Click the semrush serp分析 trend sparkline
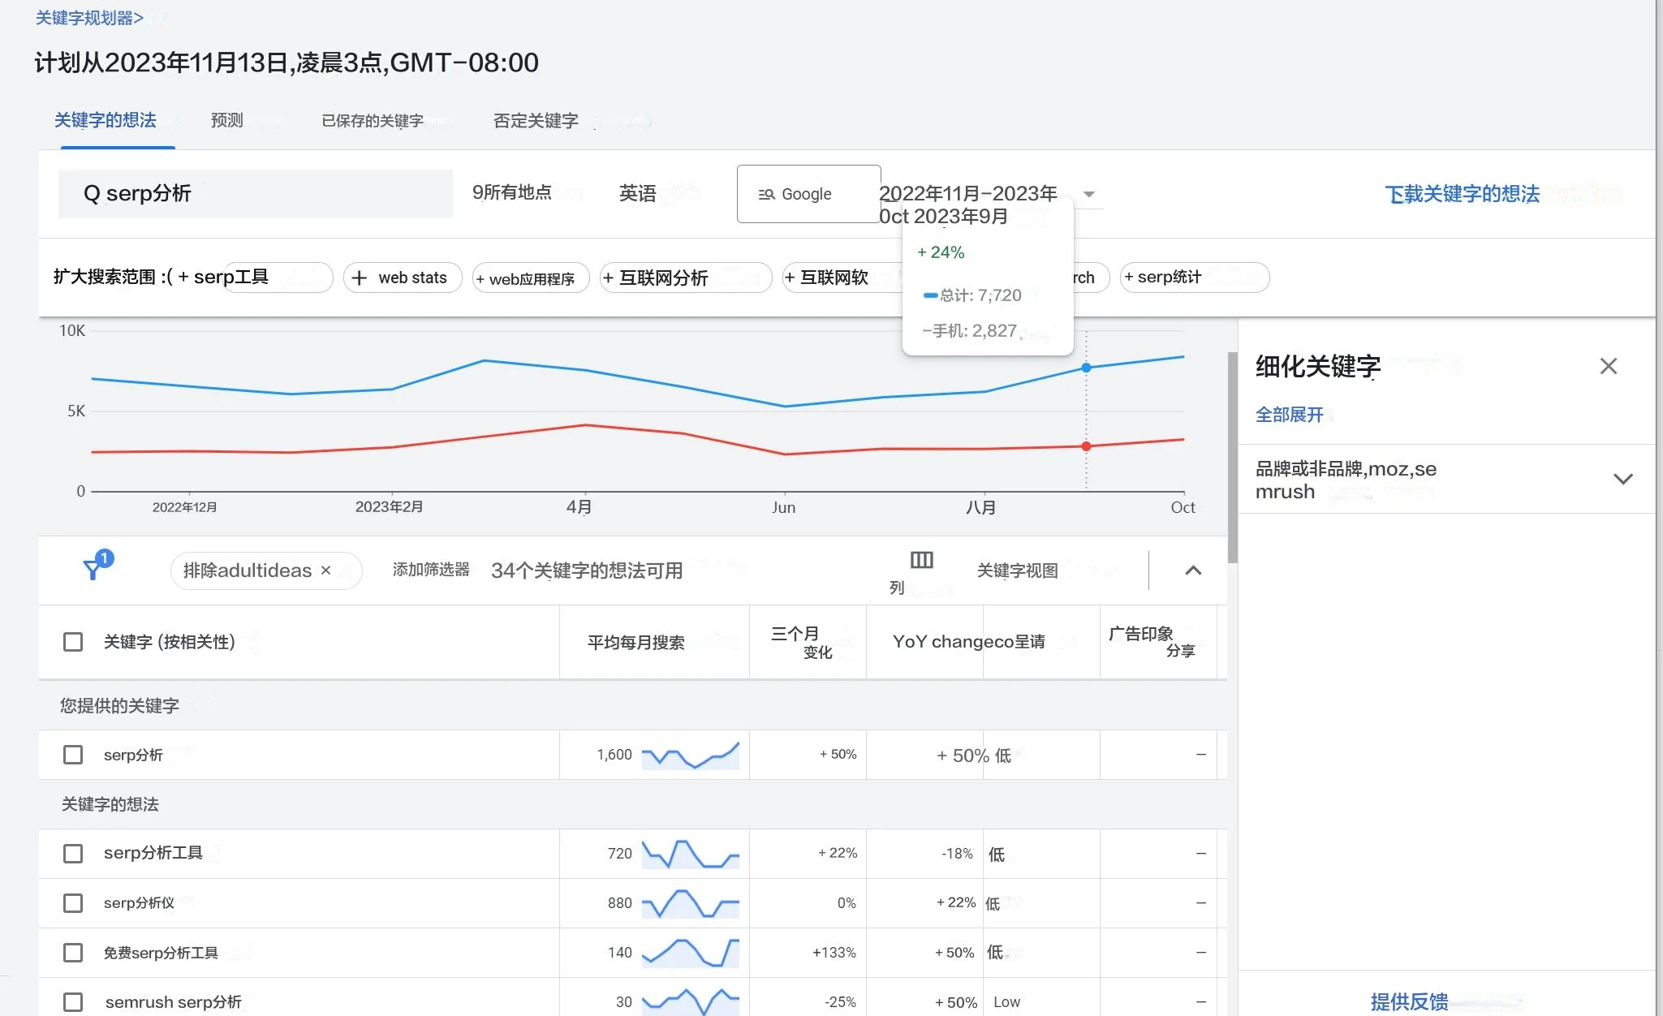1663x1016 pixels. pos(690,1001)
